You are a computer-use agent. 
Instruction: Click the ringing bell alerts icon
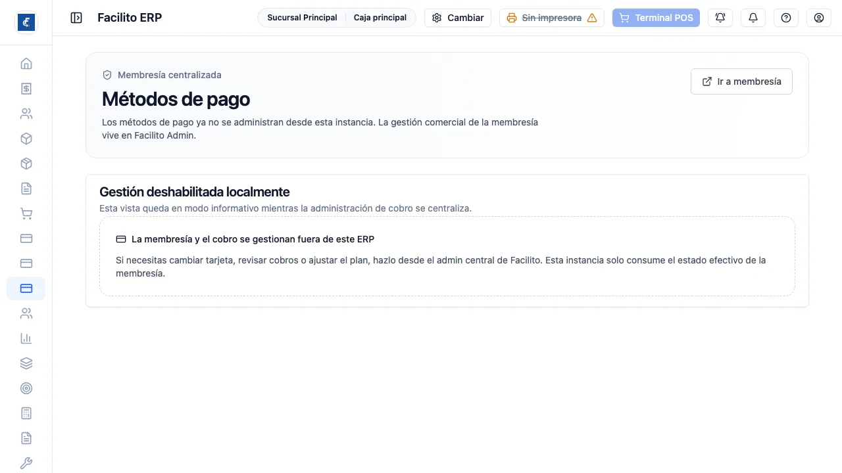pyautogui.click(x=720, y=18)
